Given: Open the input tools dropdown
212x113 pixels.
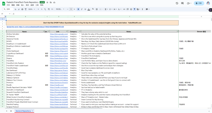Looking at the screenshot, I should point(147,9).
